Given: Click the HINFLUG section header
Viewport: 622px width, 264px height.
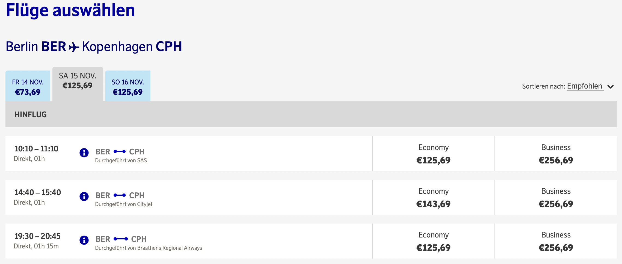Looking at the screenshot, I should pos(31,115).
